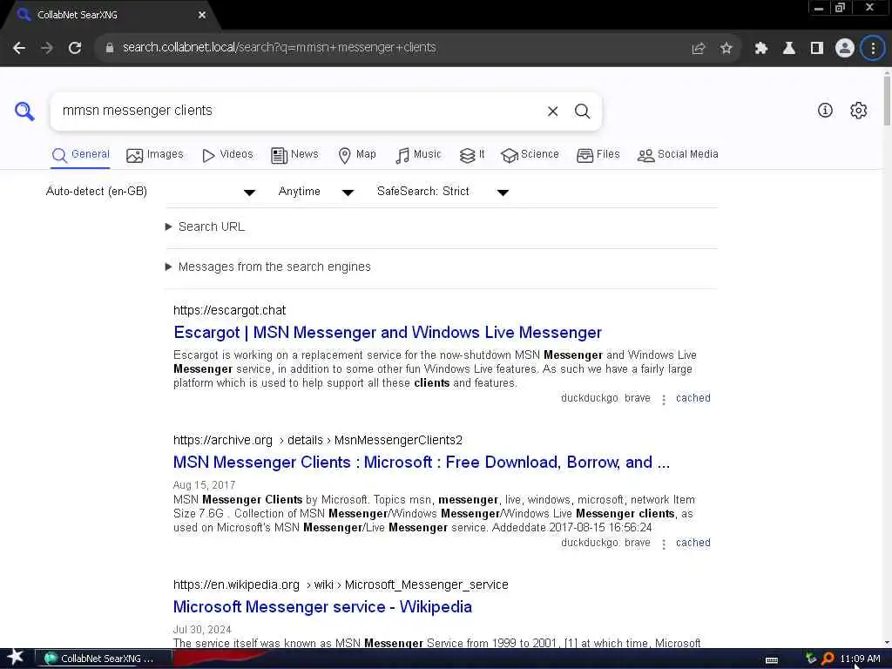Switch to the Map tab

pos(357,155)
